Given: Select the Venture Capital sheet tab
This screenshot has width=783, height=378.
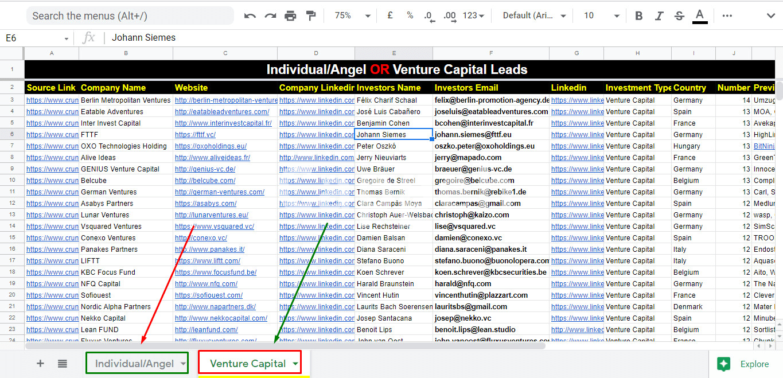Looking at the screenshot, I should tap(248, 364).
